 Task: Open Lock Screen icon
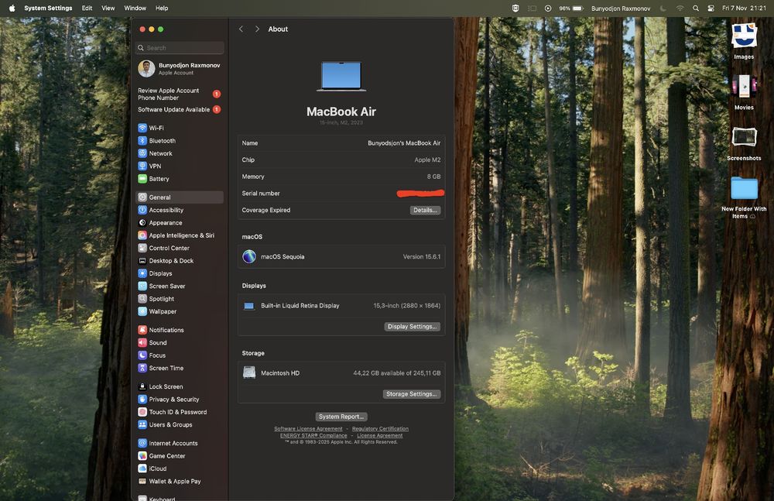(x=142, y=387)
